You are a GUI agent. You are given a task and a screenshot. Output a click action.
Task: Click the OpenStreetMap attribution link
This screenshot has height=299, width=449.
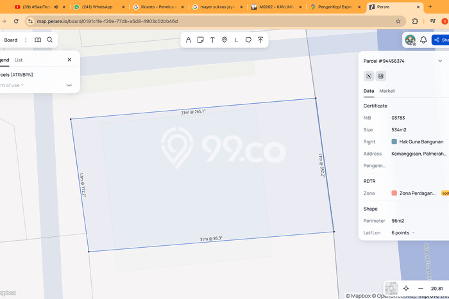394,296
